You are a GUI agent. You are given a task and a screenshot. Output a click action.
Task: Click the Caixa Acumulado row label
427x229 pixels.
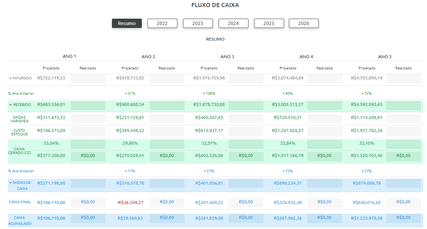19,220
